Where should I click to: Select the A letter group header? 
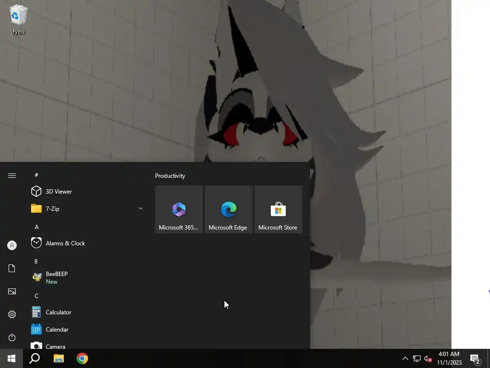coord(36,227)
